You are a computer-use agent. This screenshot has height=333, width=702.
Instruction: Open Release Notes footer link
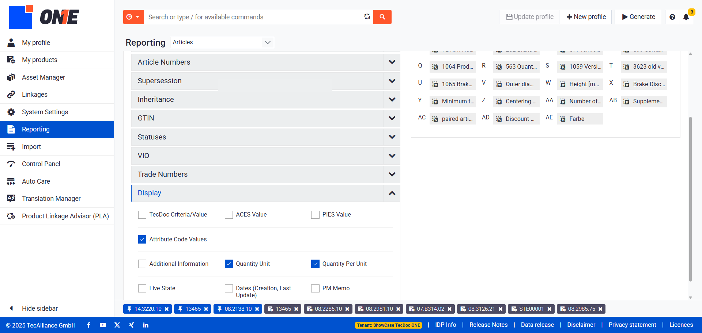[x=488, y=325]
